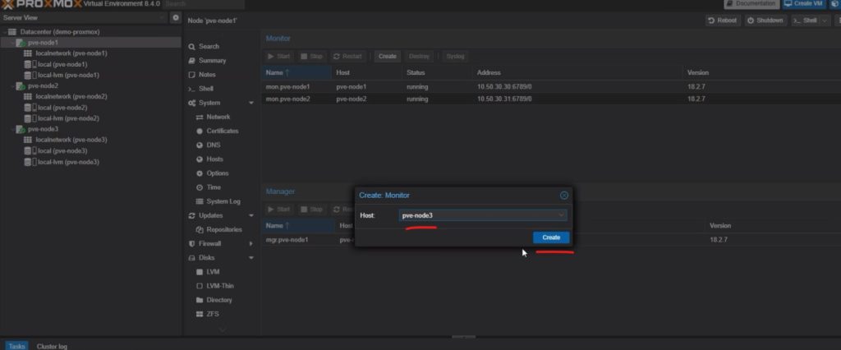Select localnetwork (pve-node2) entry
Image resolution: width=841 pixels, height=350 pixels.
71,97
